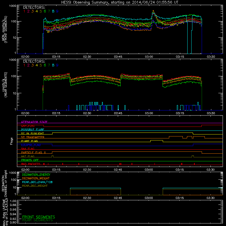Click DETECTORS: label in rear segments plot
This screenshot has height=226, width=226.
click(x=34, y=61)
